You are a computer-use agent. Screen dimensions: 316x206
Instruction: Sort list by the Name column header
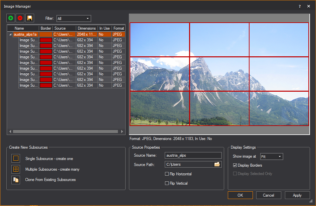coord(19,28)
